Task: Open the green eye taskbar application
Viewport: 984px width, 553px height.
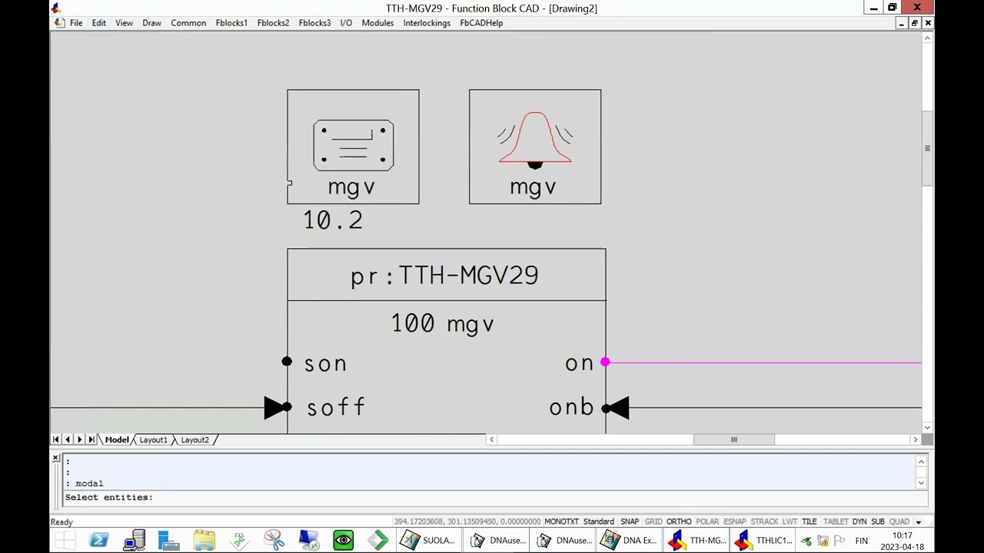Action: tap(344, 541)
